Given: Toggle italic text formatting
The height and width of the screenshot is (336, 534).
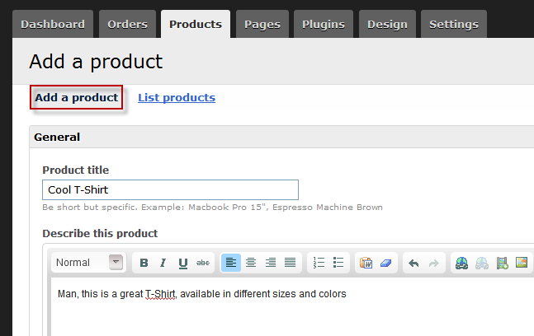Looking at the screenshot, I should 163,263.
